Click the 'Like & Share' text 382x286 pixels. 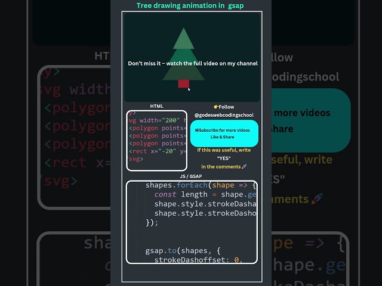[x=222, y=137]
